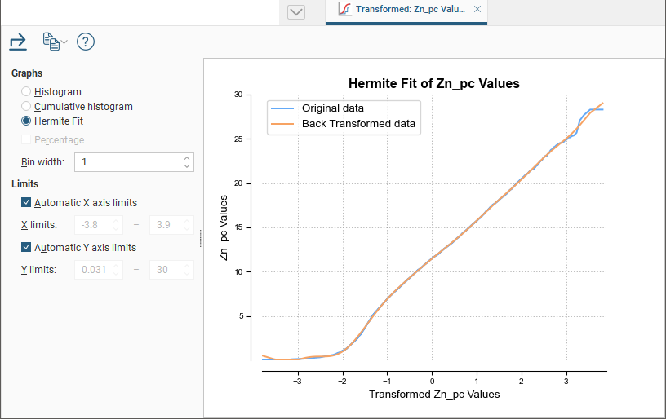666x419 pixels.
Task: Close the Transformed Zn_pc Values tab
Action: pos(477,10)
